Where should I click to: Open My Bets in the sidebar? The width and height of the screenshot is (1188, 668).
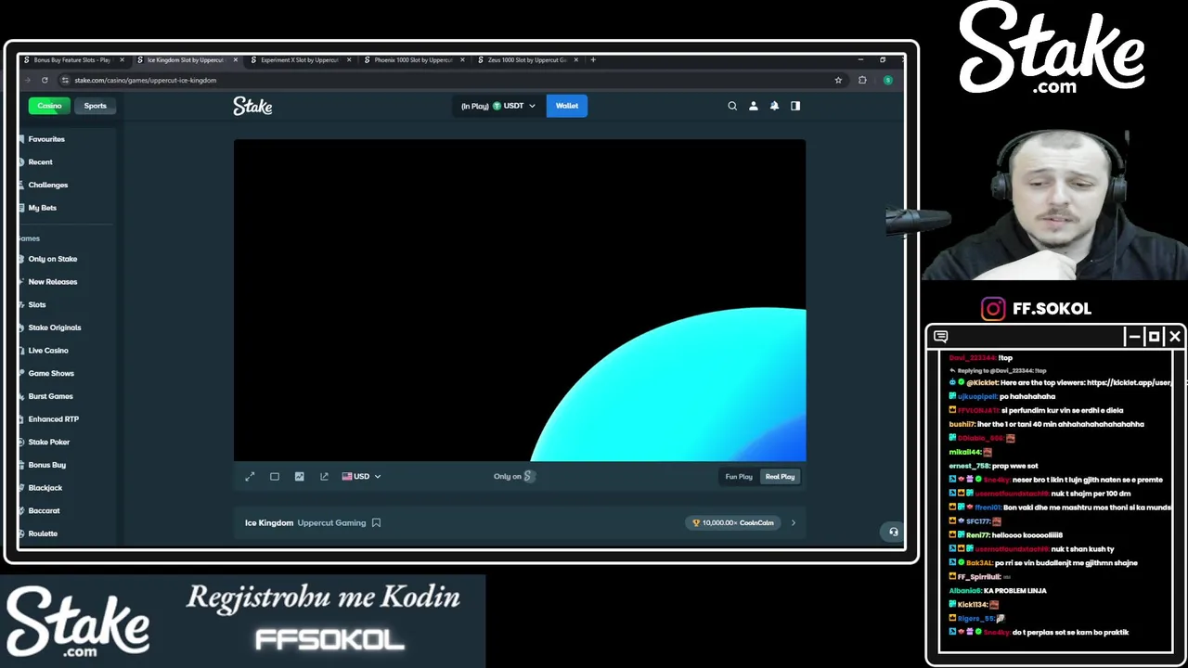(42, 208)
